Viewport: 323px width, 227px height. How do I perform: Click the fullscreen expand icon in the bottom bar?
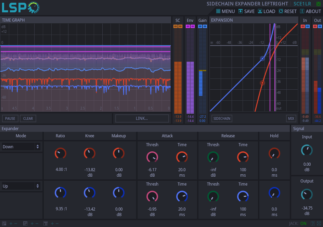point(319,224)
